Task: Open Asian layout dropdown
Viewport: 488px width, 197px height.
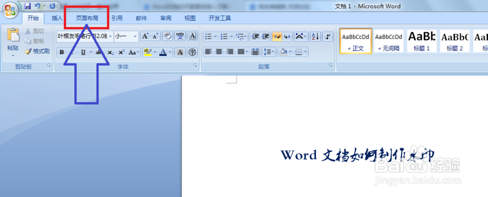Action: coord(301,36)
